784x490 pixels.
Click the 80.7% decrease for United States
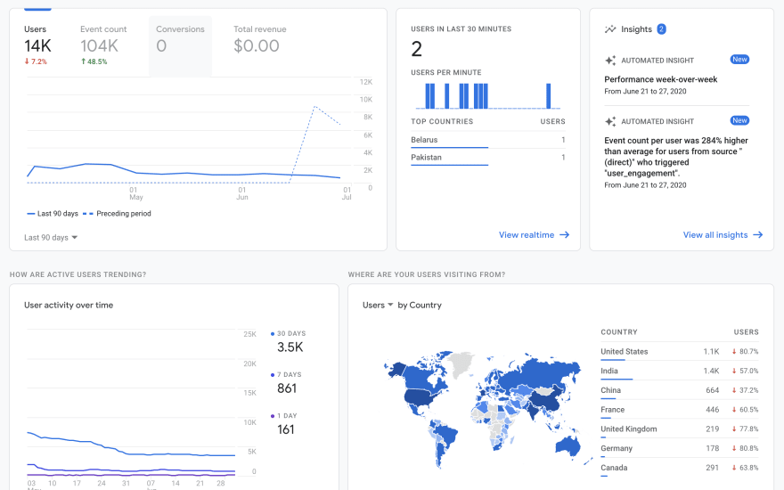click(745, 352)
